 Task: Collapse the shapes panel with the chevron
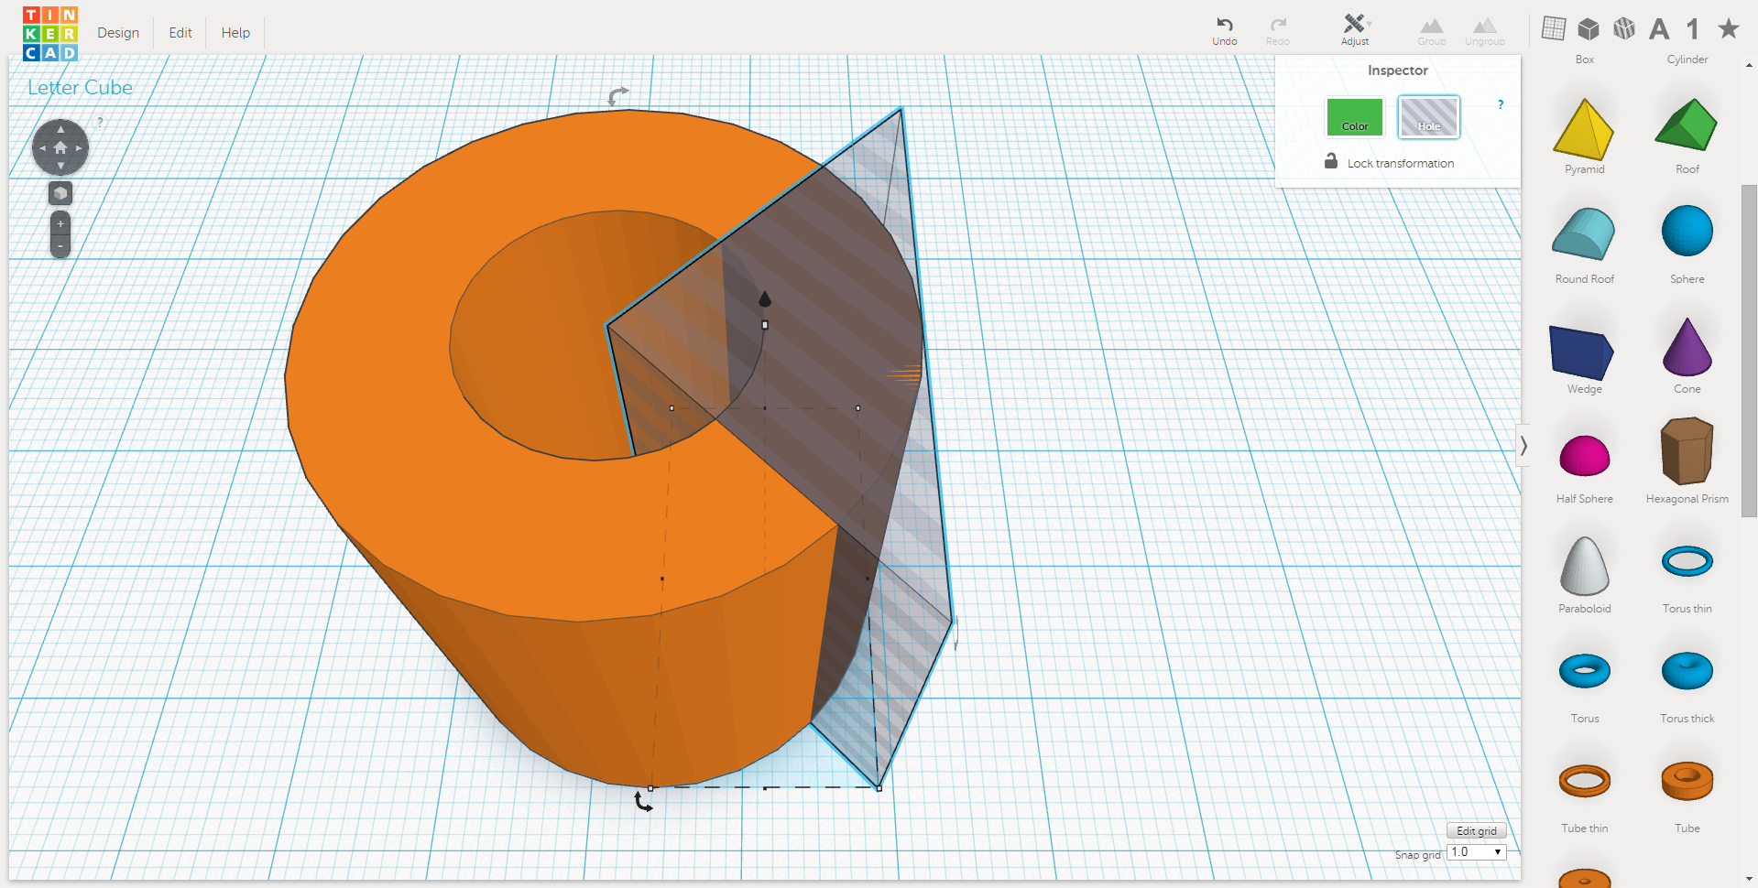[1523, 445]
